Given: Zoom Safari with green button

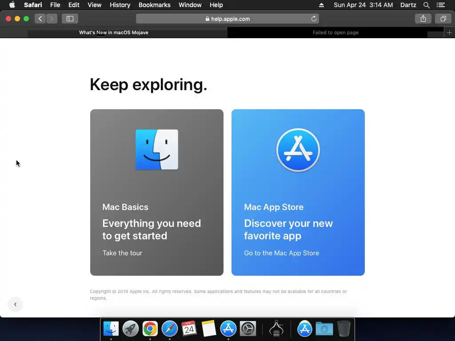Looking at the screenshot, I should click(26, 19).
